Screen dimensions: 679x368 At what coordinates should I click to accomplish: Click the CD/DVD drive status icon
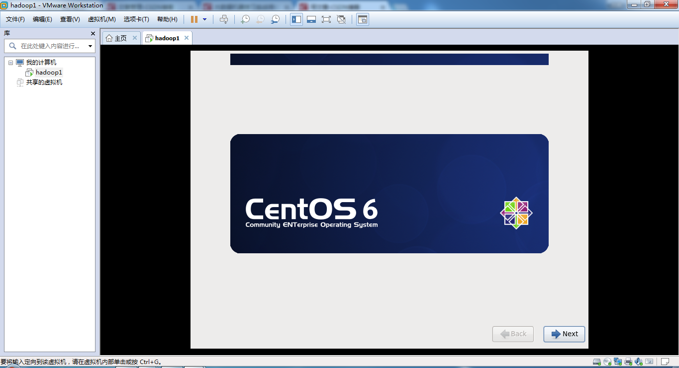(607, 362)
